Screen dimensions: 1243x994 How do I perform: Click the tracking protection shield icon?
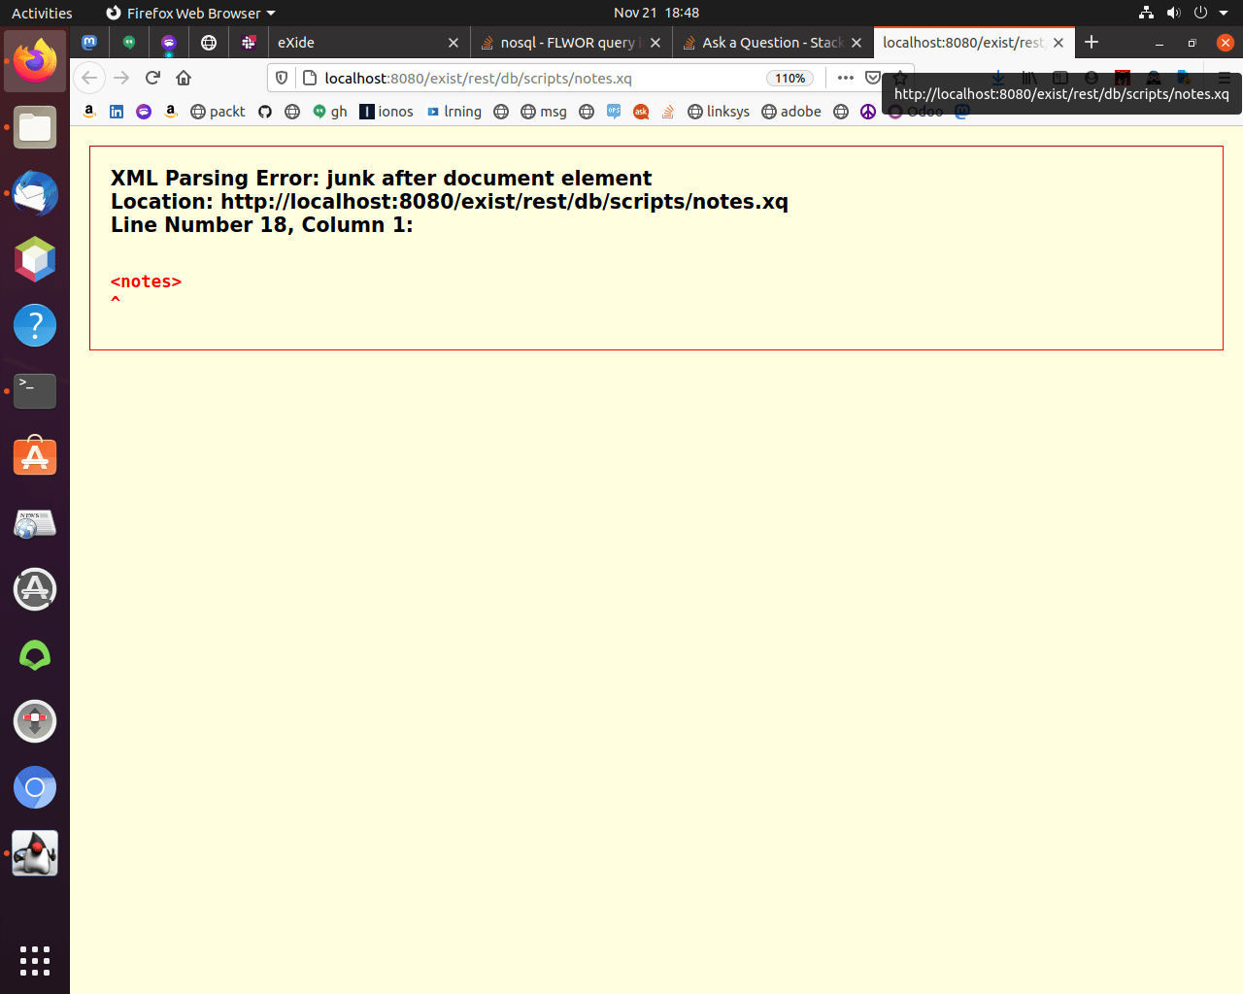click(282, 78)
